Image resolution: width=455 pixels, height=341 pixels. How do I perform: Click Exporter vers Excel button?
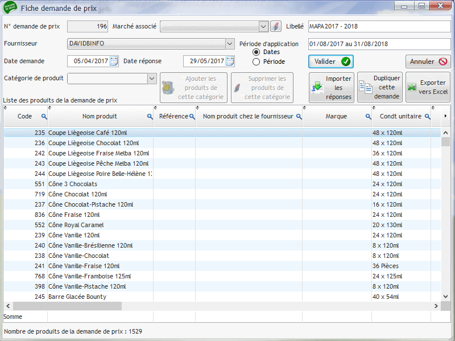428,87
